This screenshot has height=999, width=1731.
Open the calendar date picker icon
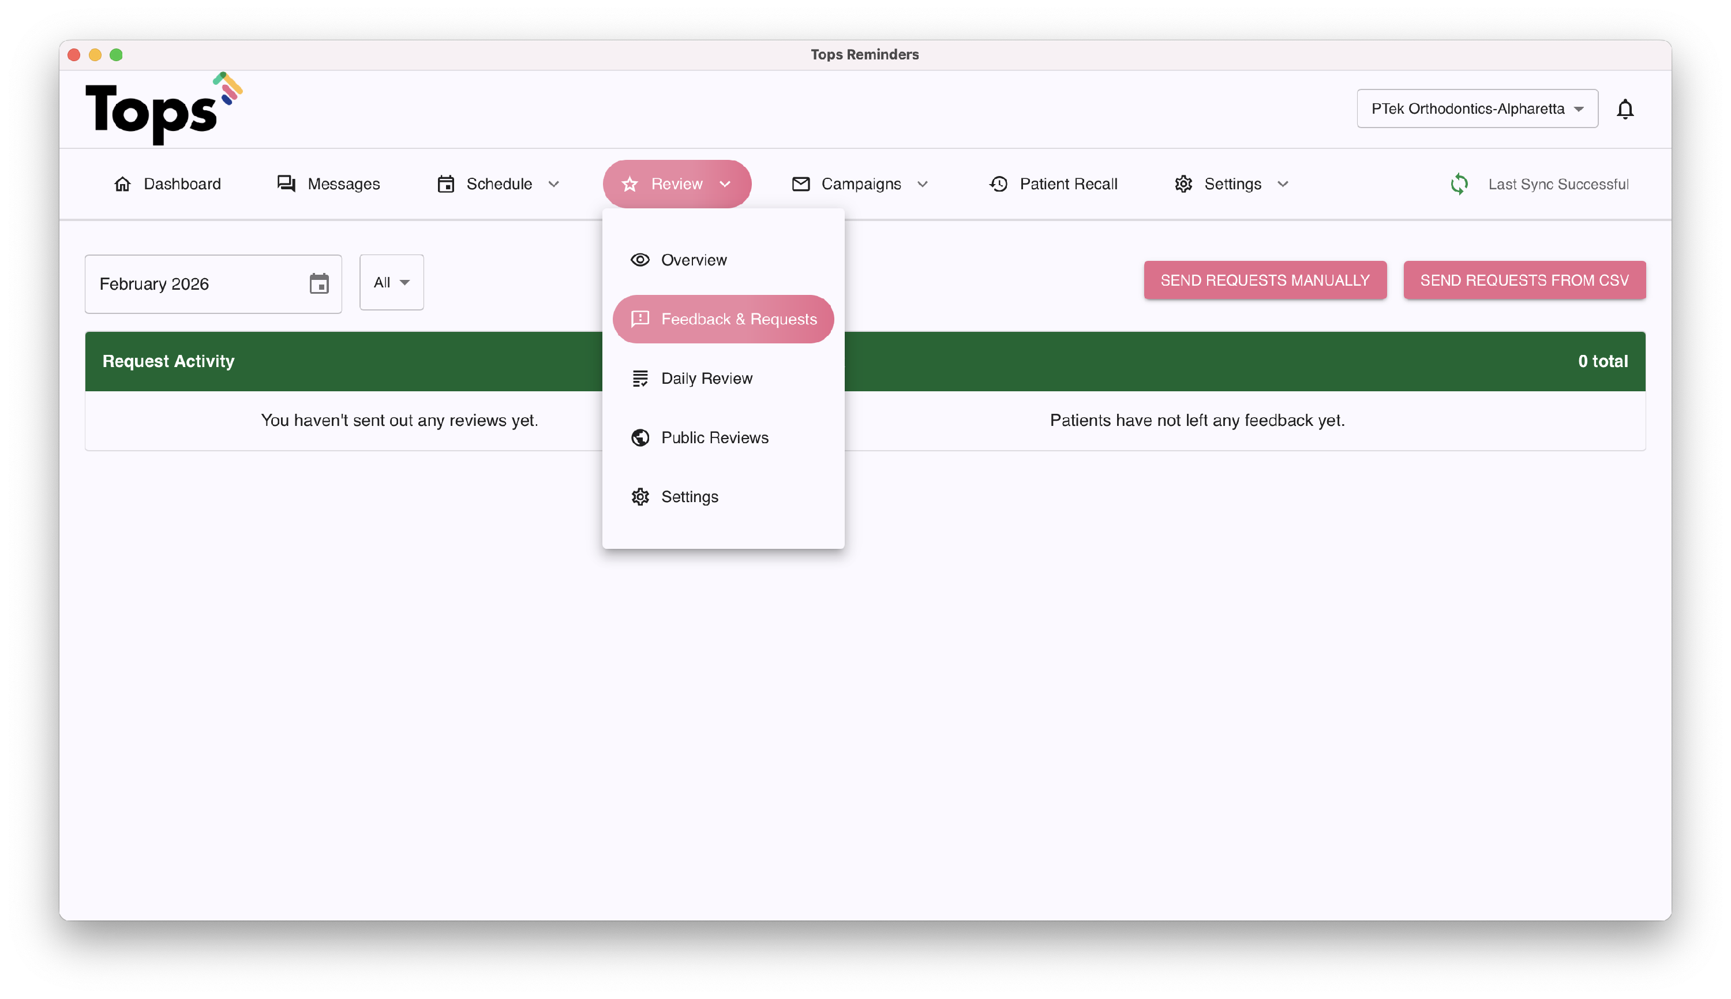pyautogui.click(x=319, y=283)
